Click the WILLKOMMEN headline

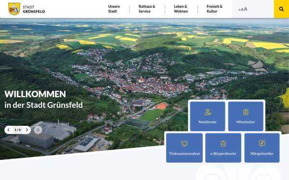point(35,94)
